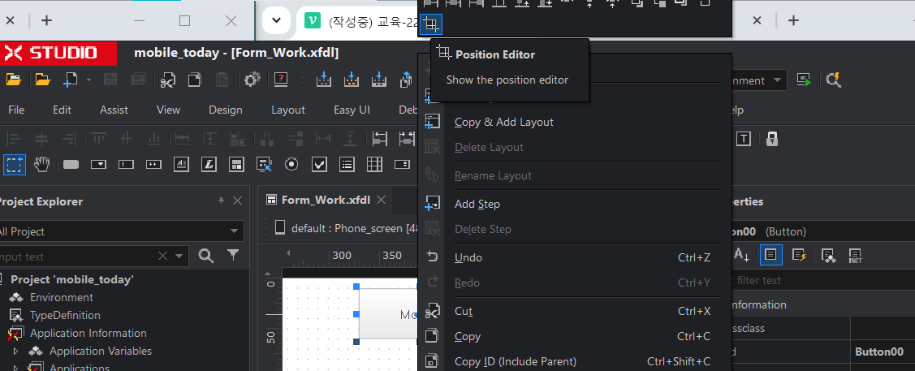Select the Application Information tree item
This screenshot has width=915, height=371.
[88, 333]
